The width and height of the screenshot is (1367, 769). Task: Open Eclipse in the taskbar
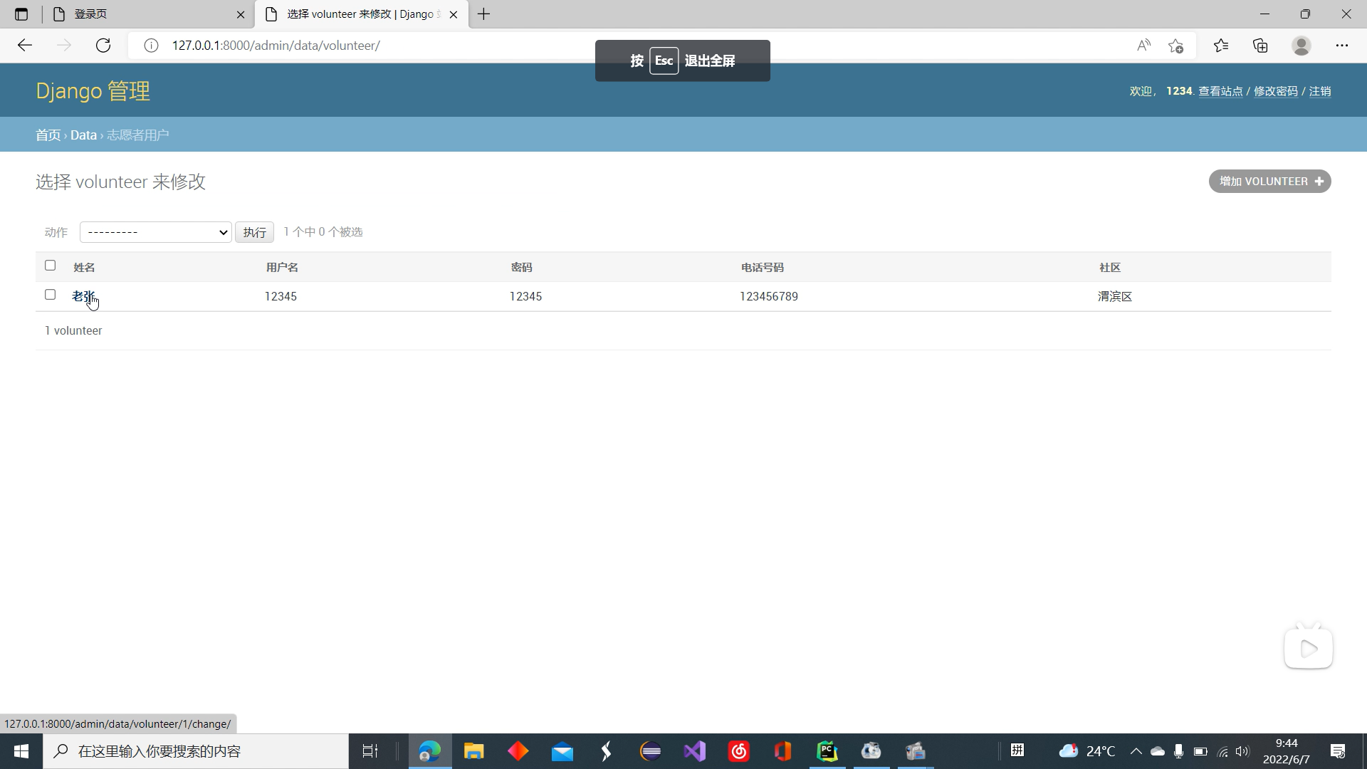point(651,751)
